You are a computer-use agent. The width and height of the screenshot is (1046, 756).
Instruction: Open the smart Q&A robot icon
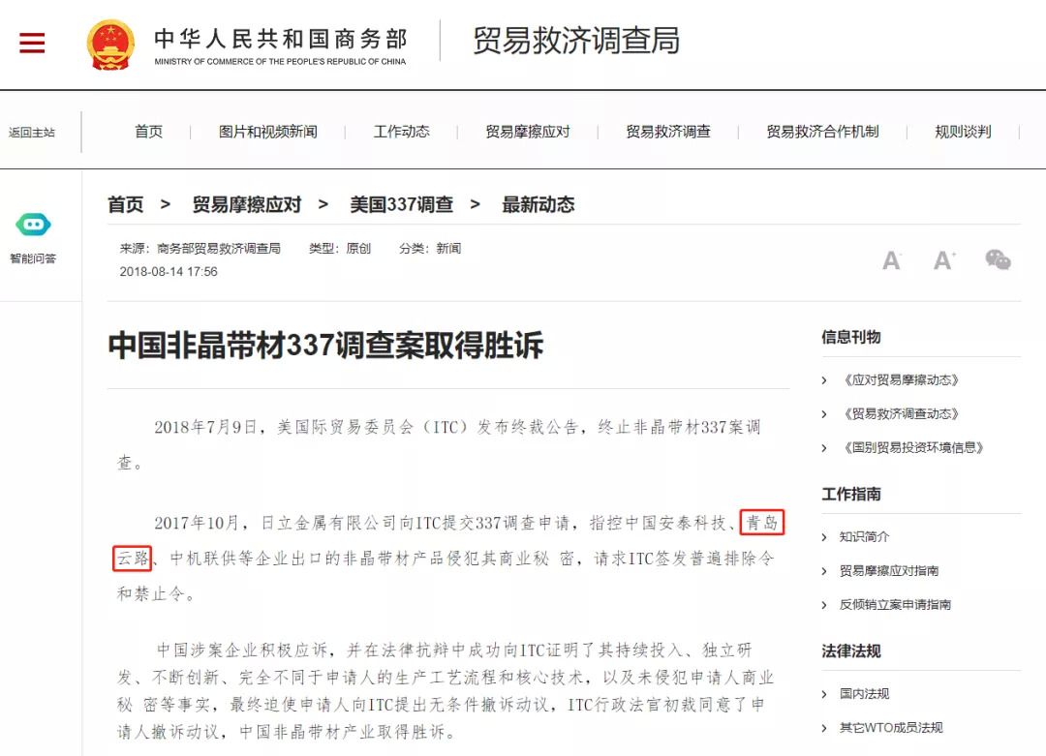[33, 225]
